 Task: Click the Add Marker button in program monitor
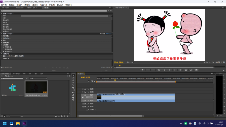point(143,70)
